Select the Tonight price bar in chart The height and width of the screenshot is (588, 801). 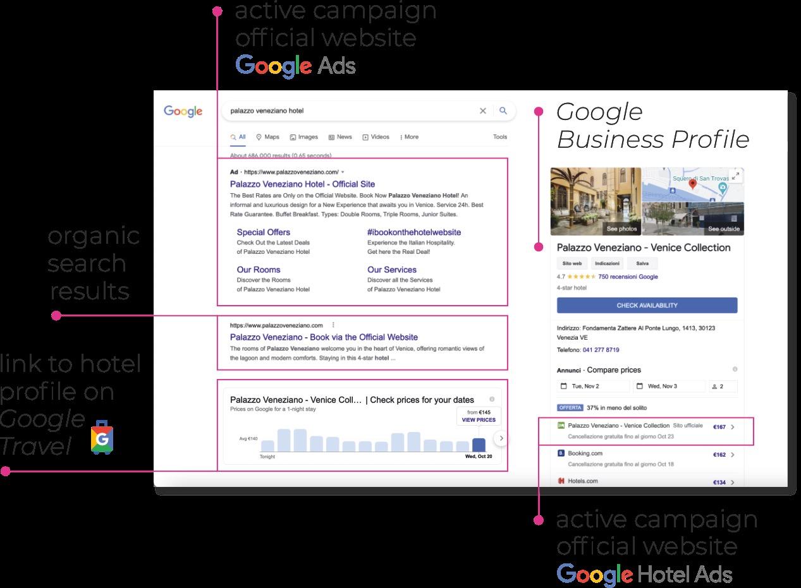(268, 446)
